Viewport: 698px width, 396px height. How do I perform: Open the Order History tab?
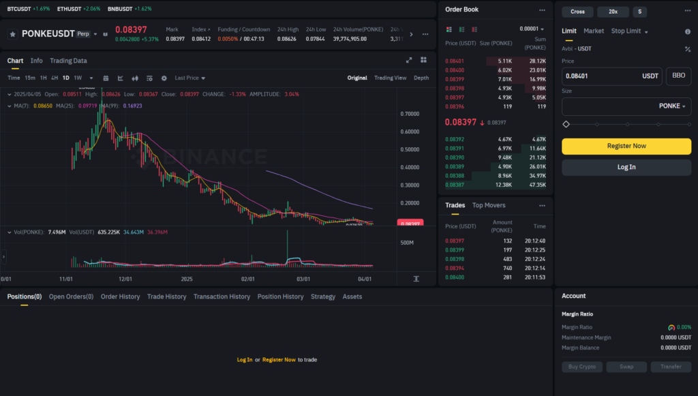(120, 296)
